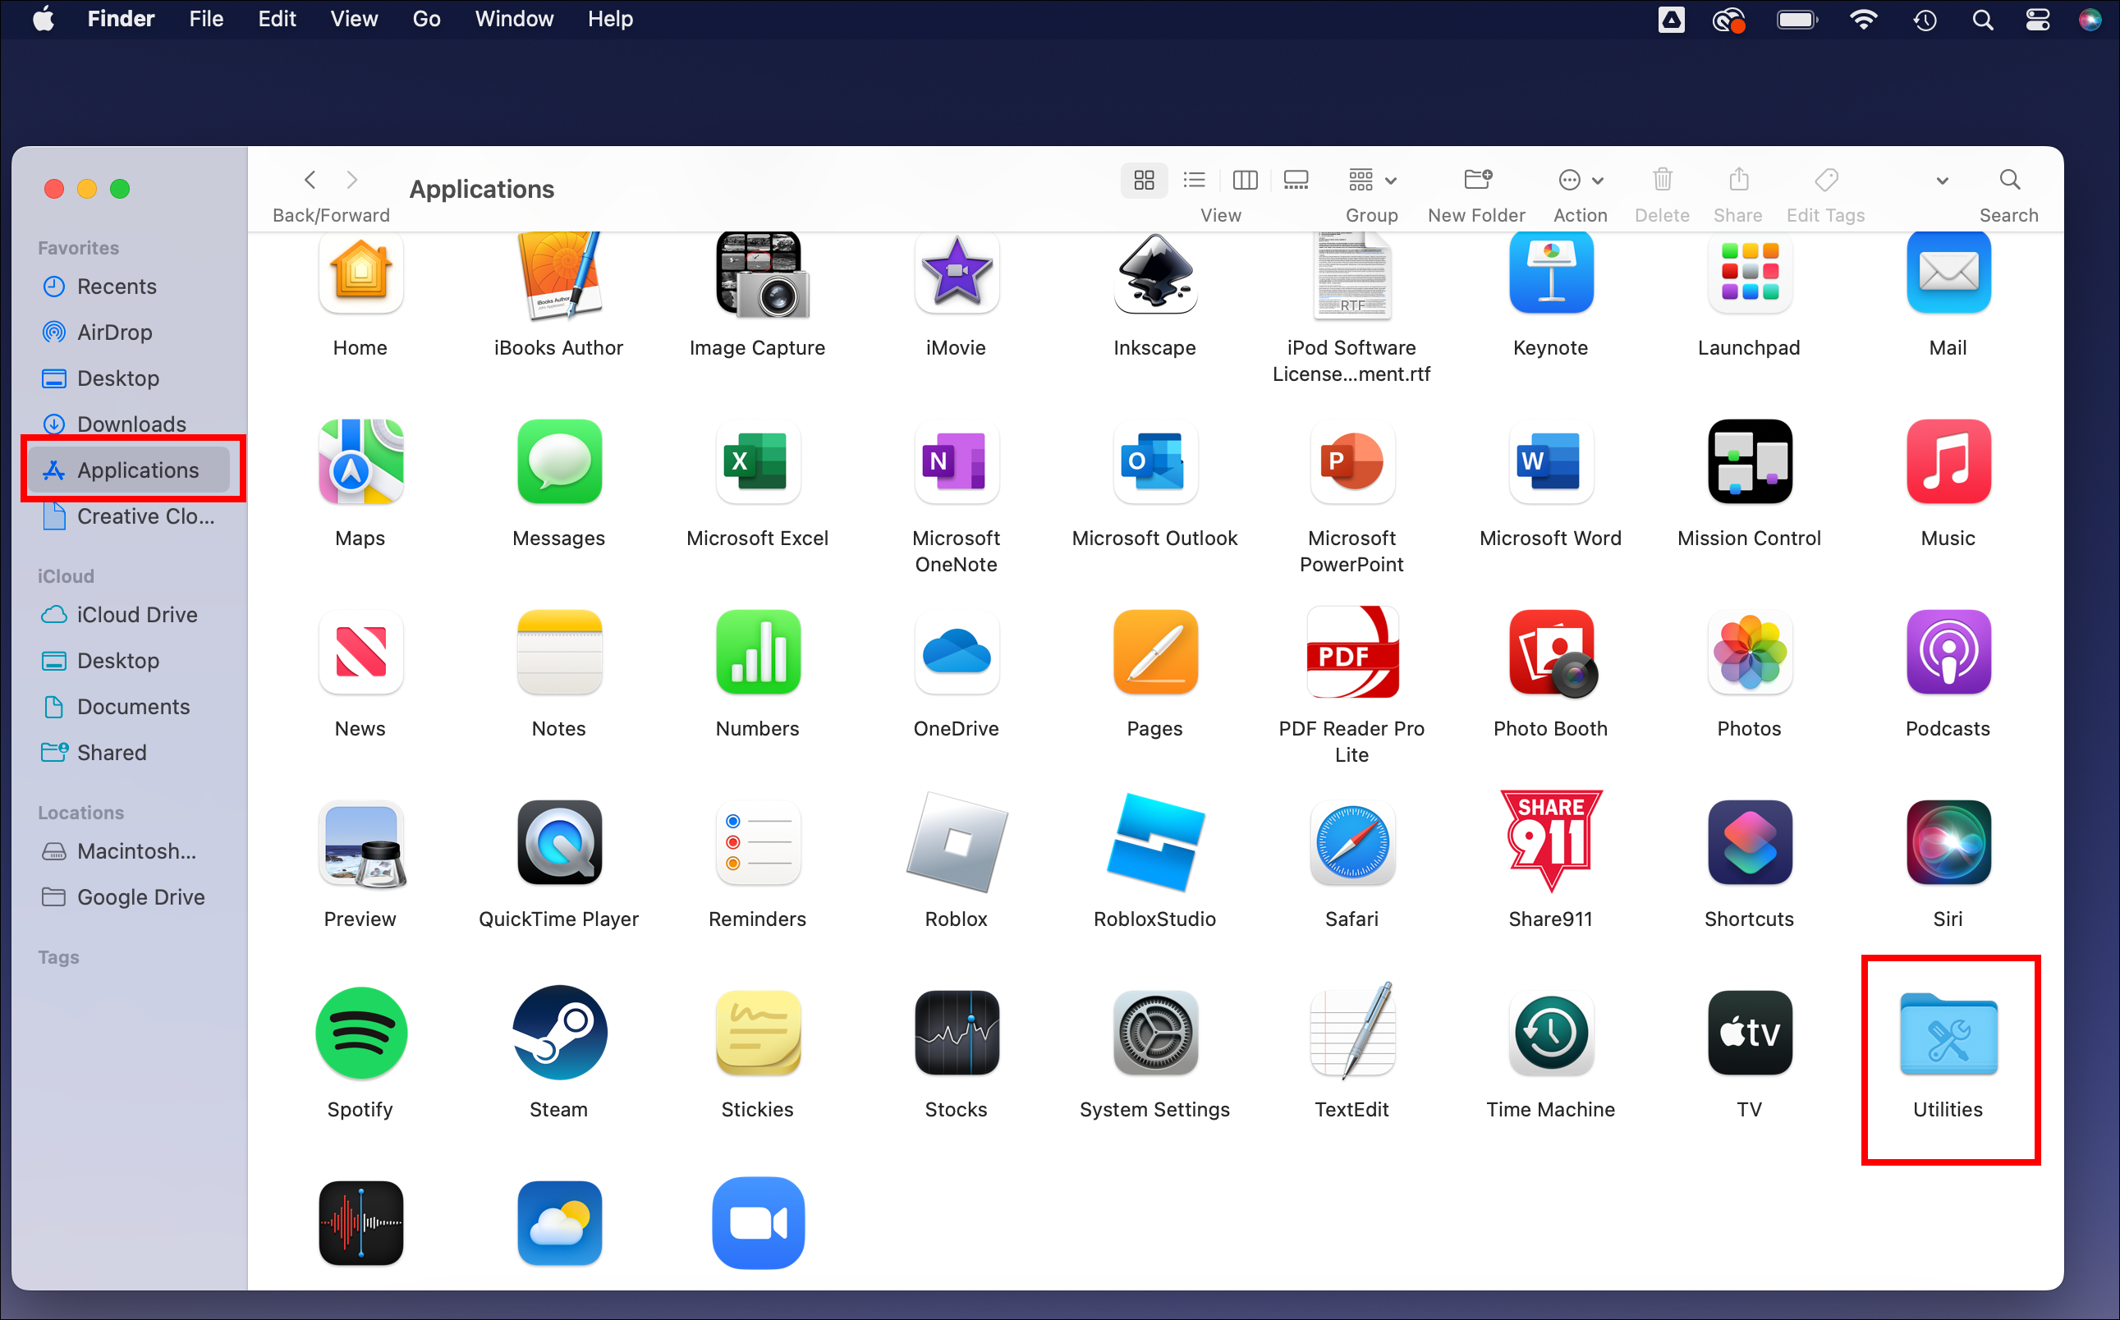Select the Numbers app icon
2120x1320 pixels.
pyautogui.click(x=758, y=652)
